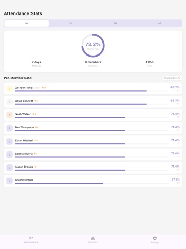Click the streak flame icon beside Ethan Mitchell
This screenshot has height=249, width=186.
(x=35, y=140)
